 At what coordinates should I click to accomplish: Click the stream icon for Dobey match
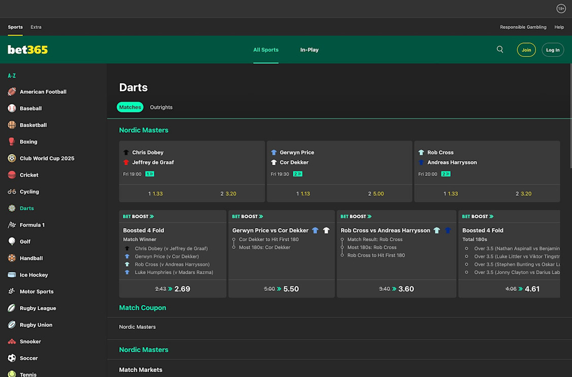[x=150, y=174]
